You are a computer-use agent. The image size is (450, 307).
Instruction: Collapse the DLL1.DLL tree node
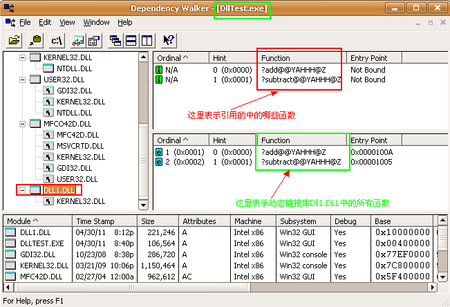(22, 190)
